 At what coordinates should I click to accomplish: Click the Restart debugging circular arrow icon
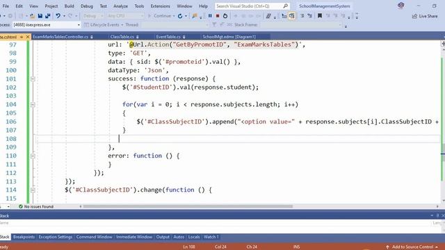225,16
